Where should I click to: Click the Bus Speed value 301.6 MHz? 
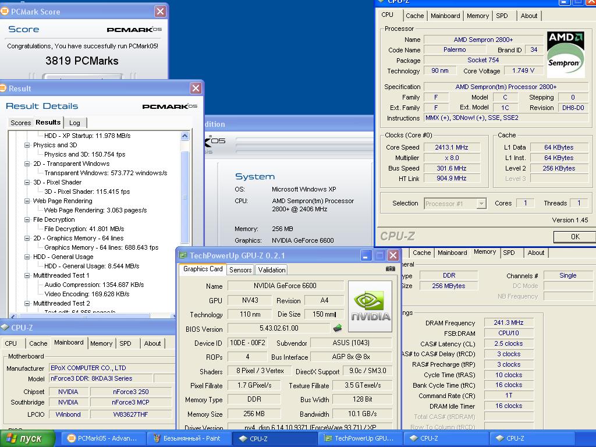[452, 168]
